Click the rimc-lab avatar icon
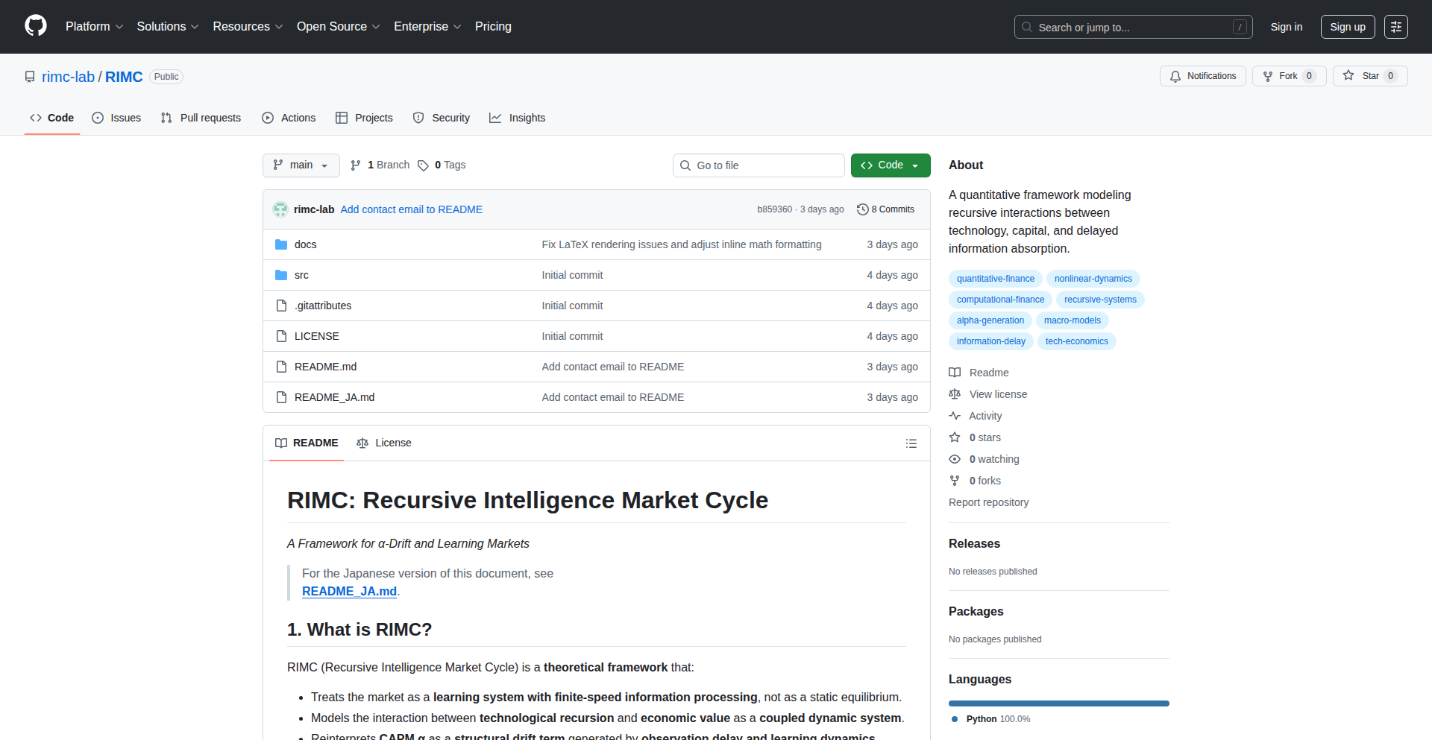 point(280,209)
